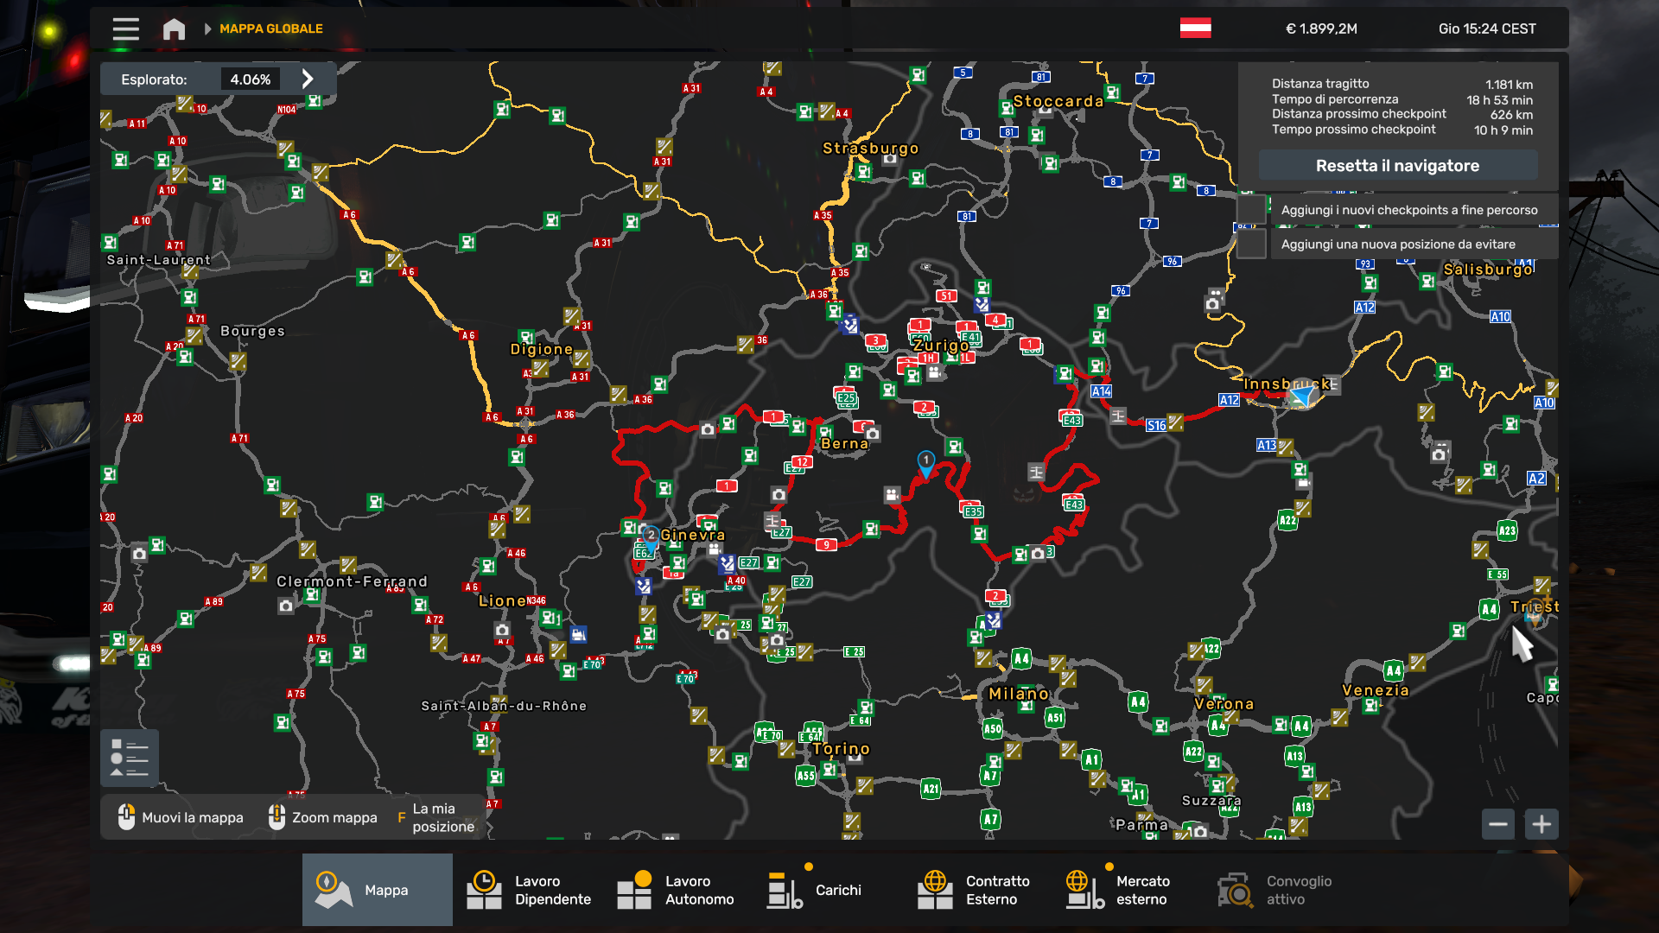Click the player truck position arrow at Innsbruck

click(x=1301, y=397)
